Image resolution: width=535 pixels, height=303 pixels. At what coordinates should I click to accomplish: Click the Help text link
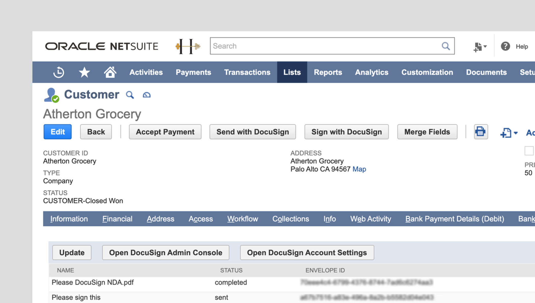[522, 47]
